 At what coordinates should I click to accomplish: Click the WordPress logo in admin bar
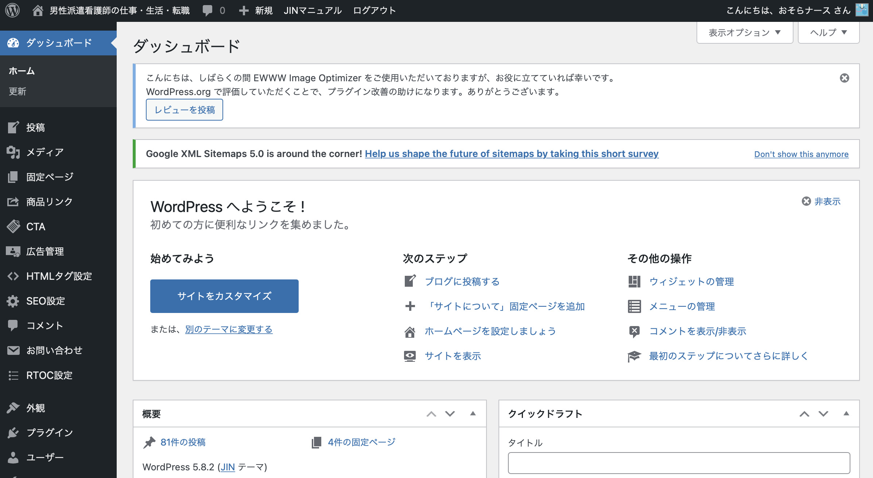[x=12, y=10]
